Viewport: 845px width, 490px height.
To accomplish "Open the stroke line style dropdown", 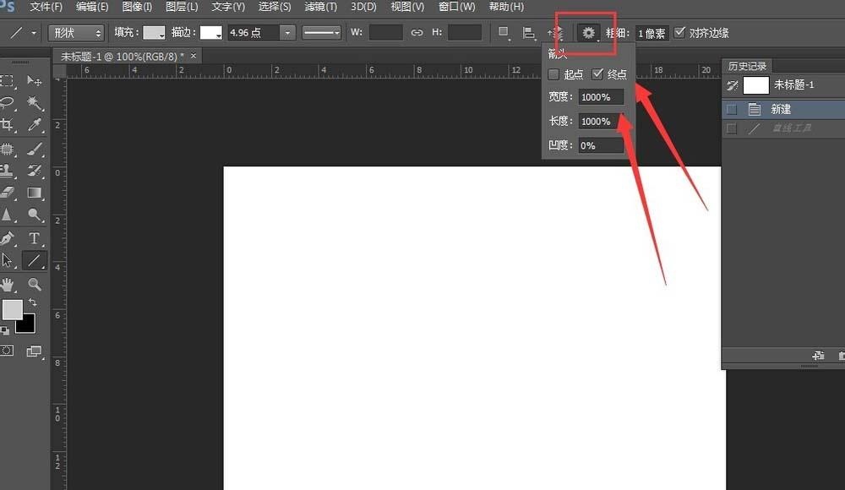I will click(x=322, y=33).
